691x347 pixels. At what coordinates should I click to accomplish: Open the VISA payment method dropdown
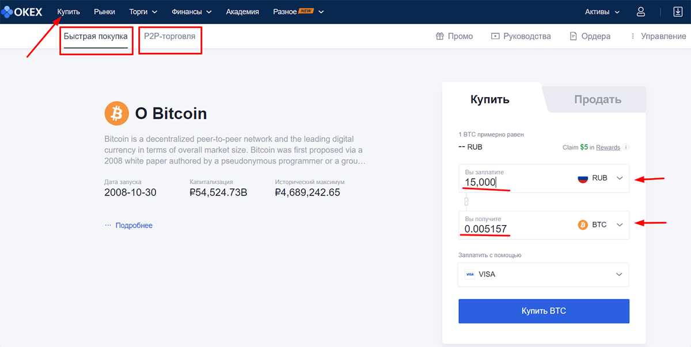pyautogui.click(x=544, y=275)
